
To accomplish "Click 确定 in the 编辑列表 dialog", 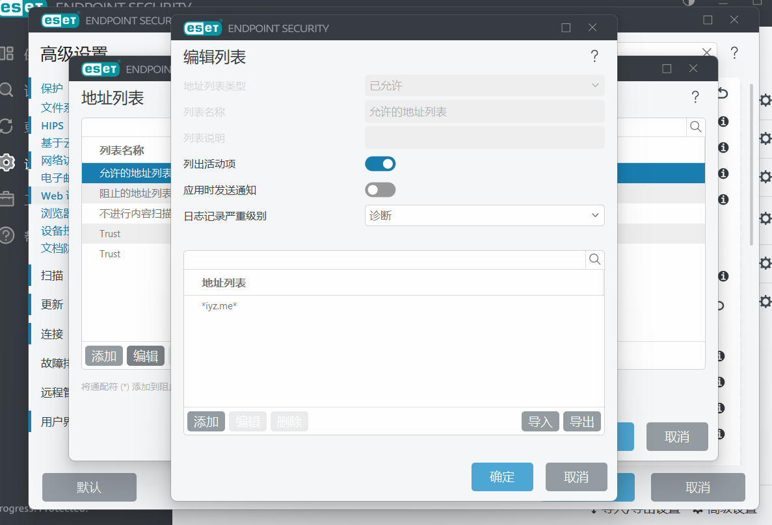I will 502,477.
